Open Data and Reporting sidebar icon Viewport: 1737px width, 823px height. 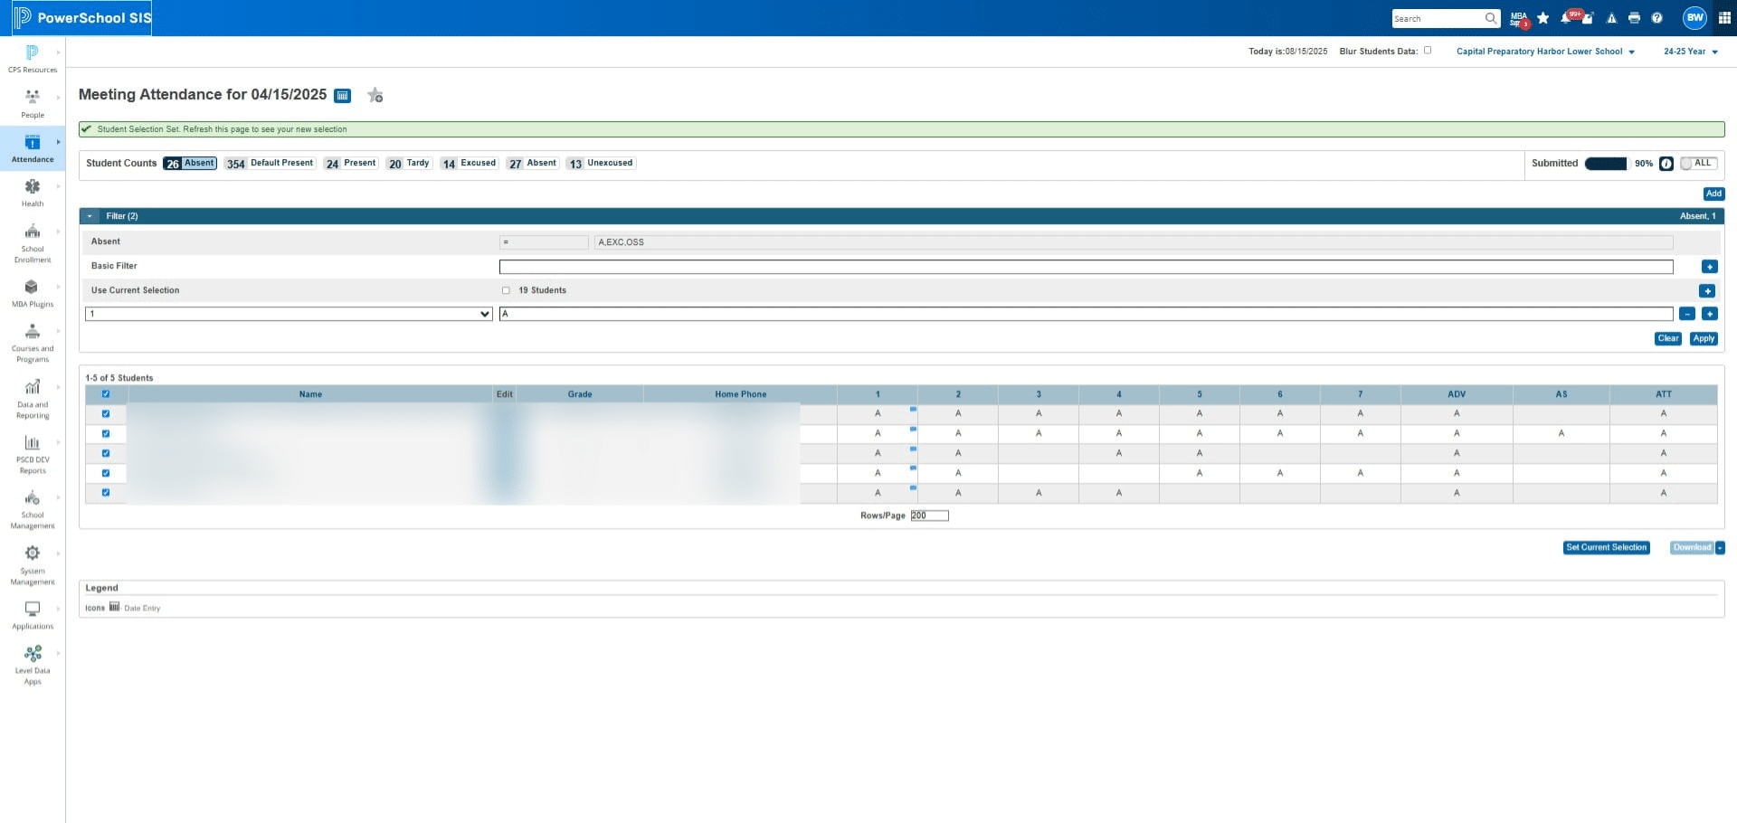pyautogui.click(x=33, y=387)
